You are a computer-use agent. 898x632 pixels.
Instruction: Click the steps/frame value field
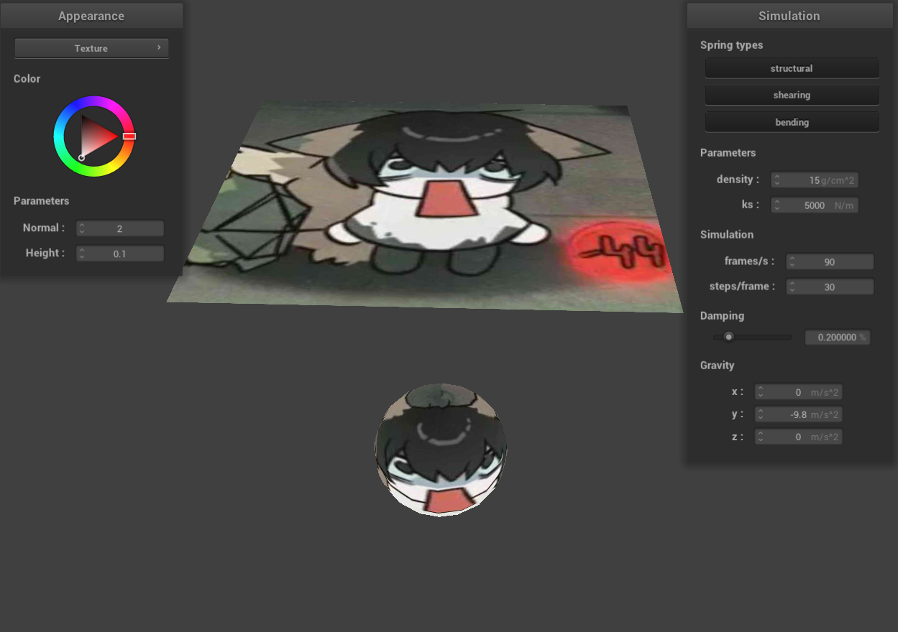[x=830, y=287]
